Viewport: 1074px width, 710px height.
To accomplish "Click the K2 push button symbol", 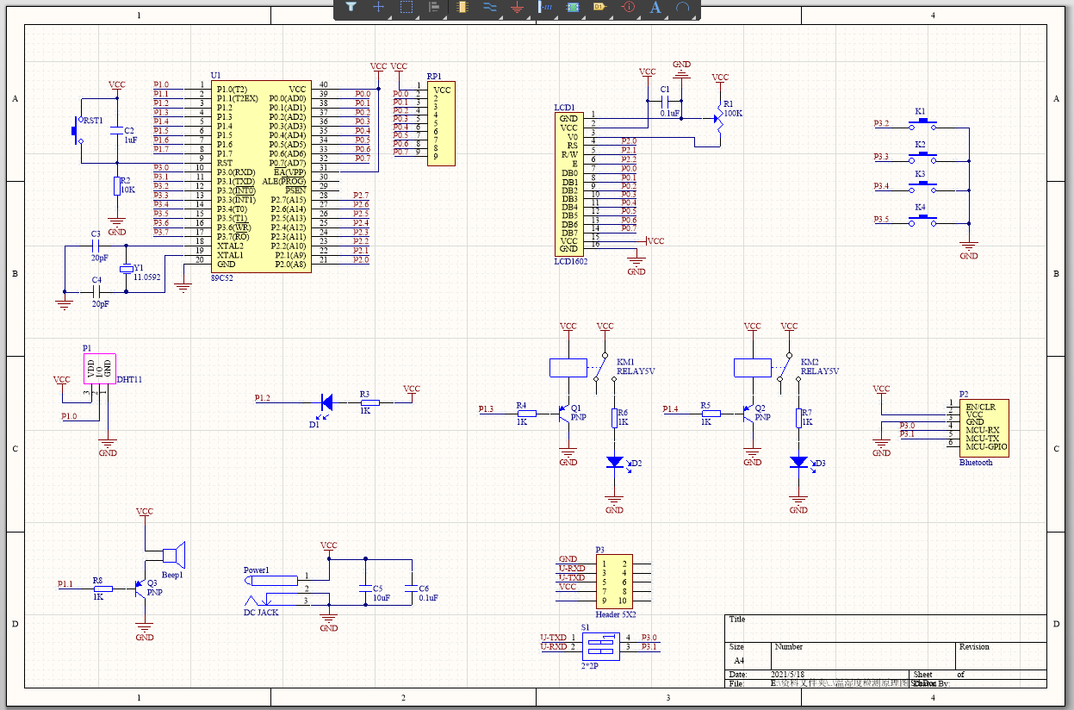I will 923,157.
